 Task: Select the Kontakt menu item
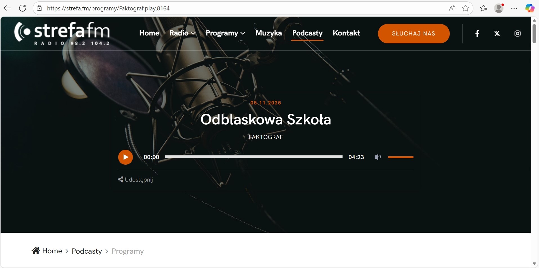coord(346,33)
